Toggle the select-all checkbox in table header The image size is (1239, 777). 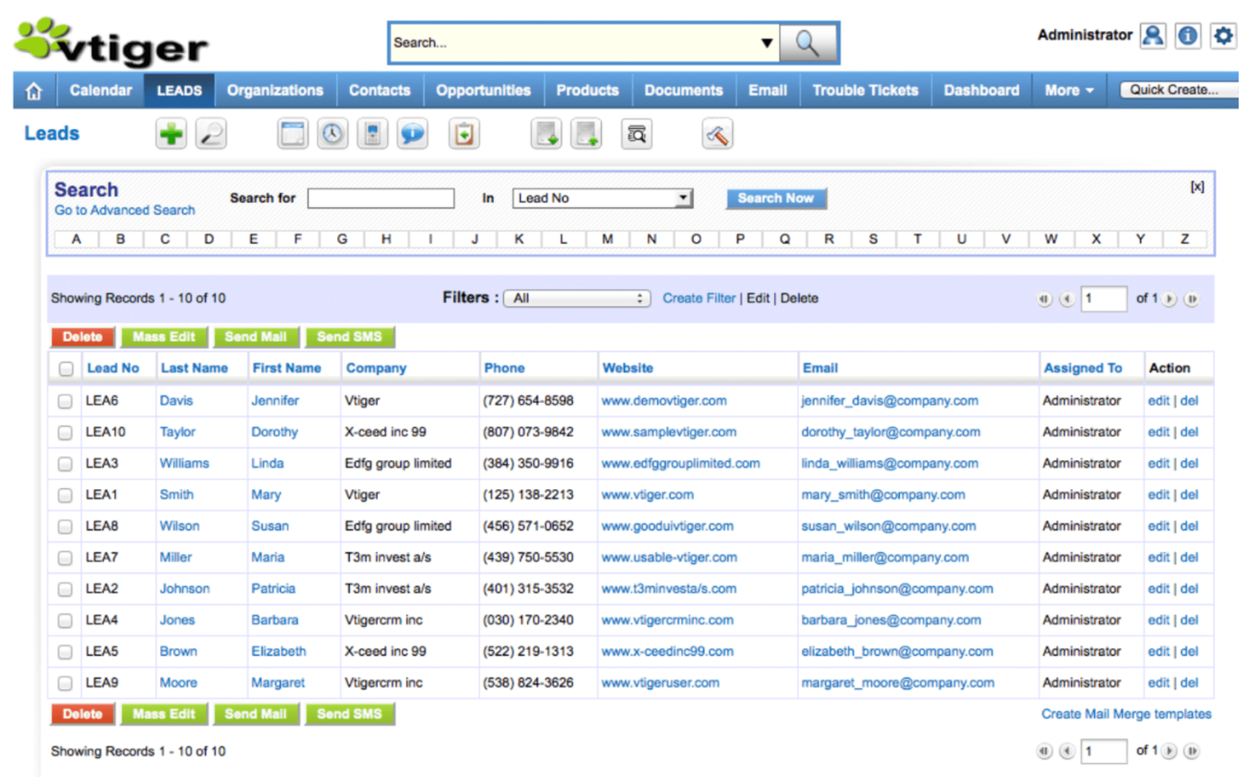(66, 369)
